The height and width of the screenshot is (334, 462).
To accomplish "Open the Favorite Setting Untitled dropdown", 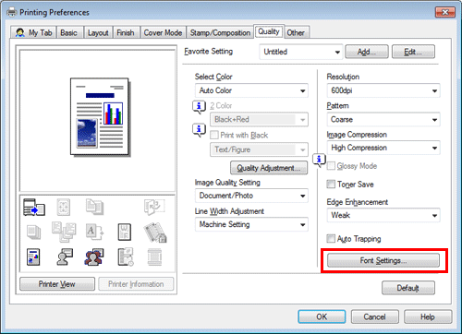I will point(300,52).
